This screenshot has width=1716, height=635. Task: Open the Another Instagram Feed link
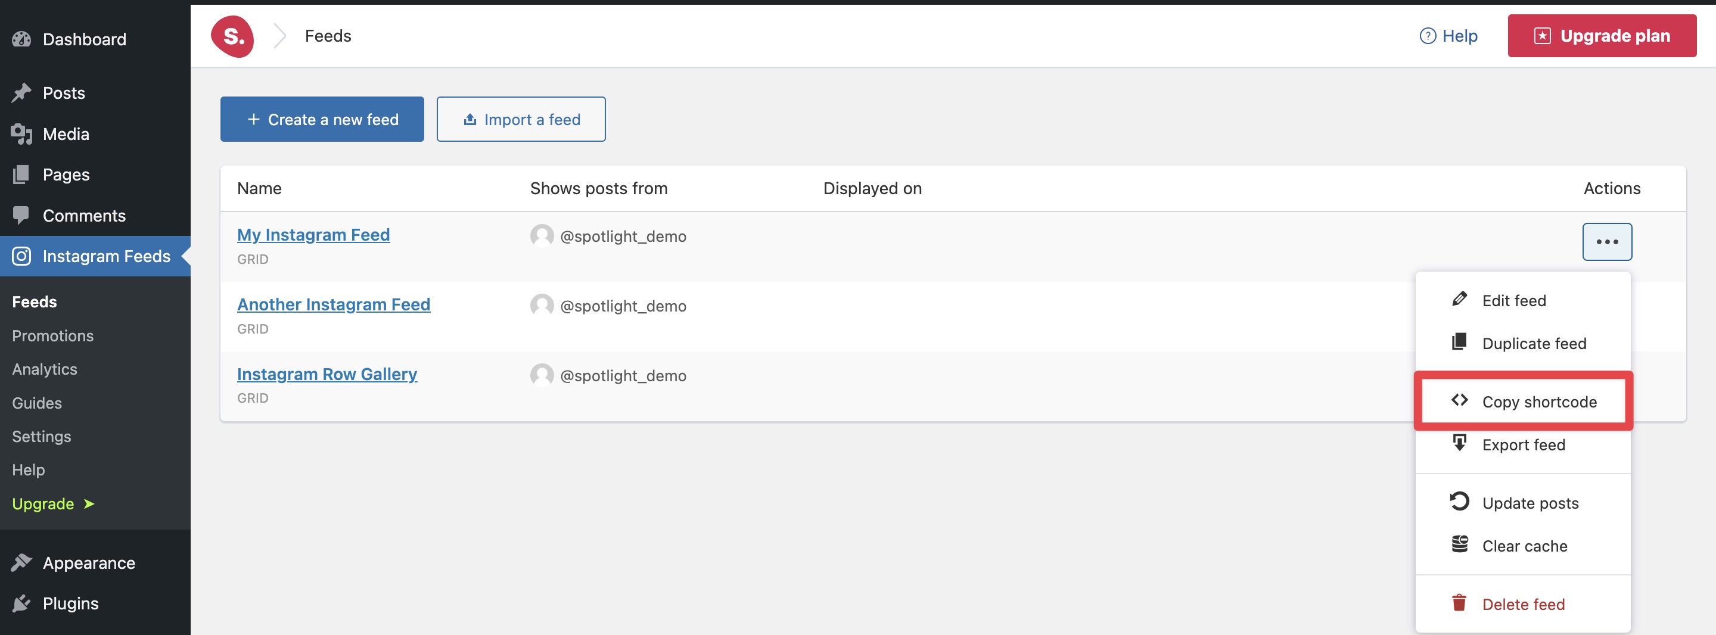[334, 304]
